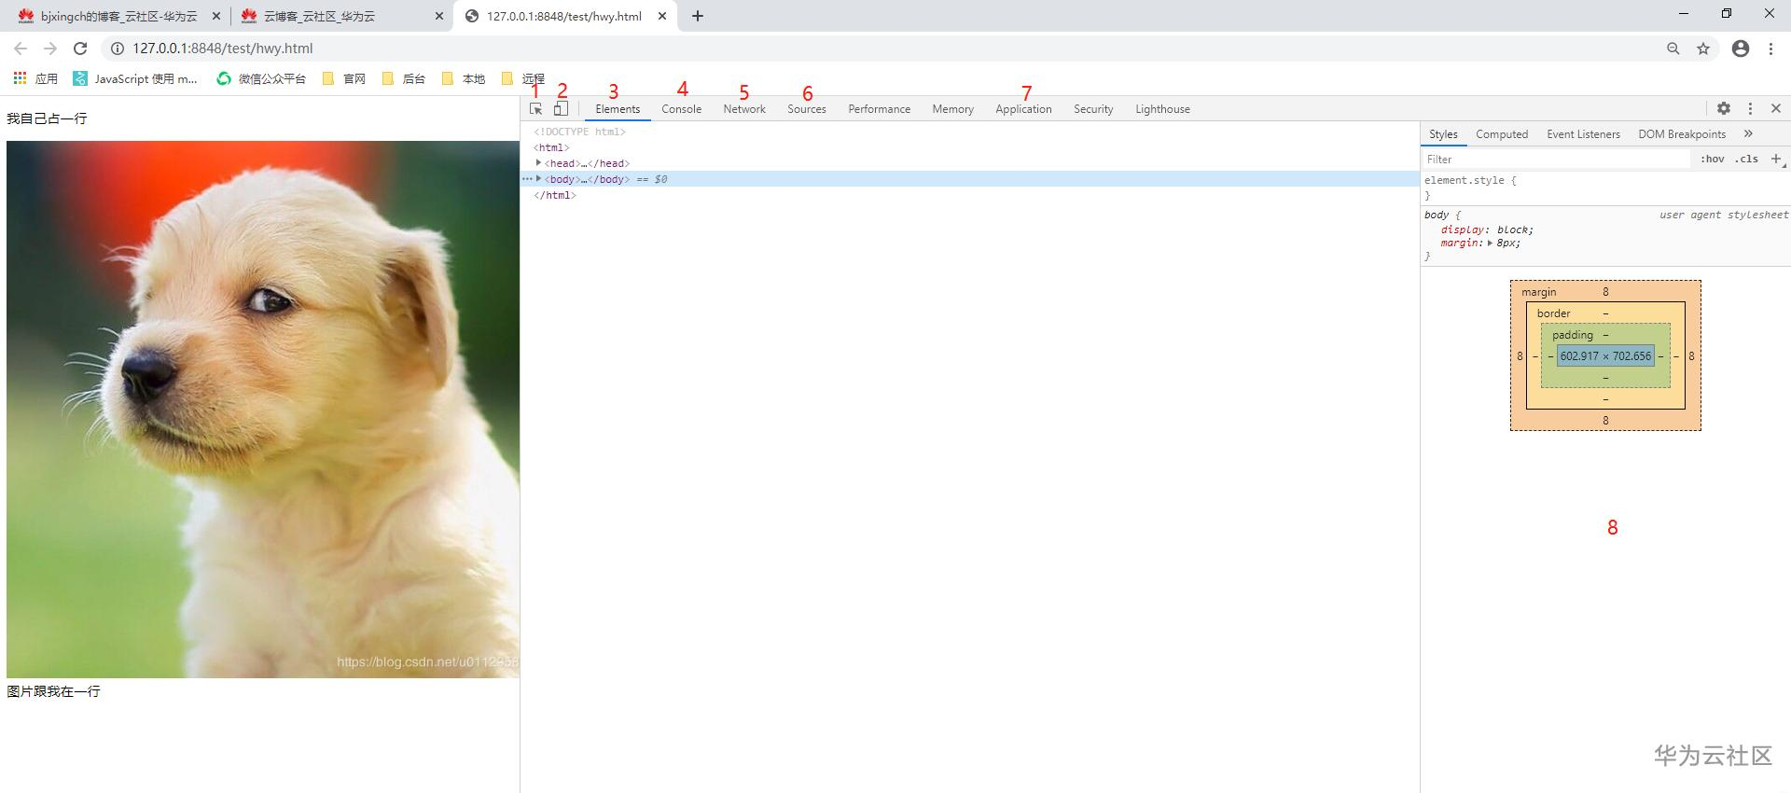
Task: View site information icon in address bar
Action: coord(118,49)
